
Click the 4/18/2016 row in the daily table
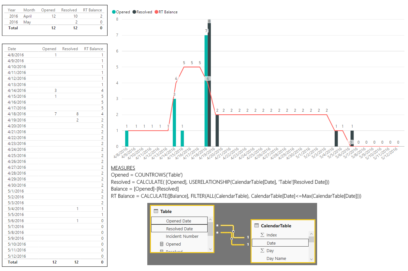(55, 114)
